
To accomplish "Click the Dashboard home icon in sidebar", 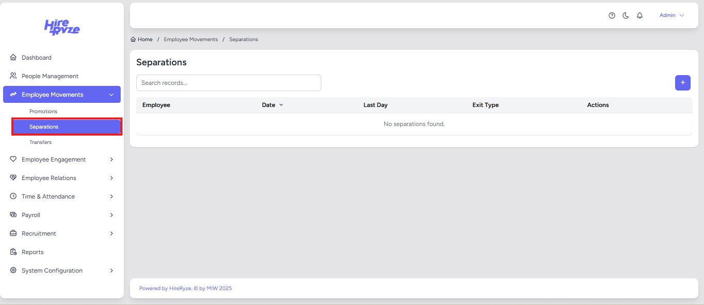I will 13,58.
